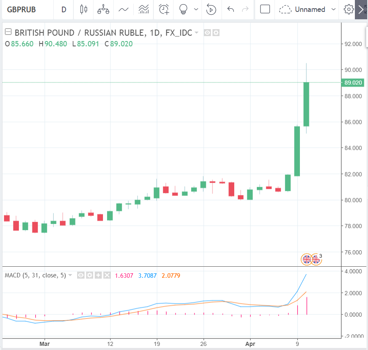
Task: Remove the MACD indicator with X
Action: [x=107, y=275]
